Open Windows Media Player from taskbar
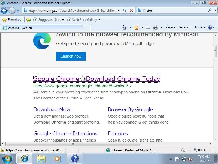Viewport: 218px width, 164px height. pos(57,159)
